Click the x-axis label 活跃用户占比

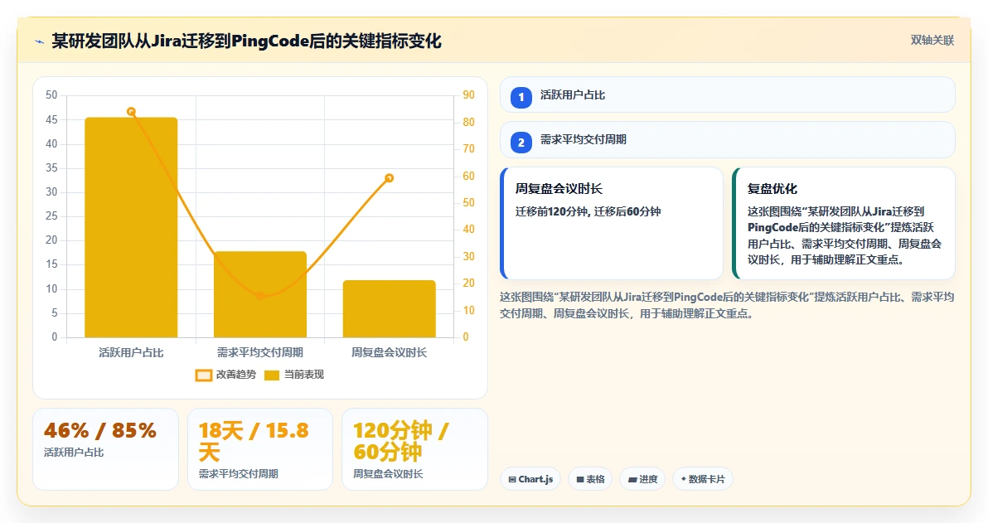131,353
